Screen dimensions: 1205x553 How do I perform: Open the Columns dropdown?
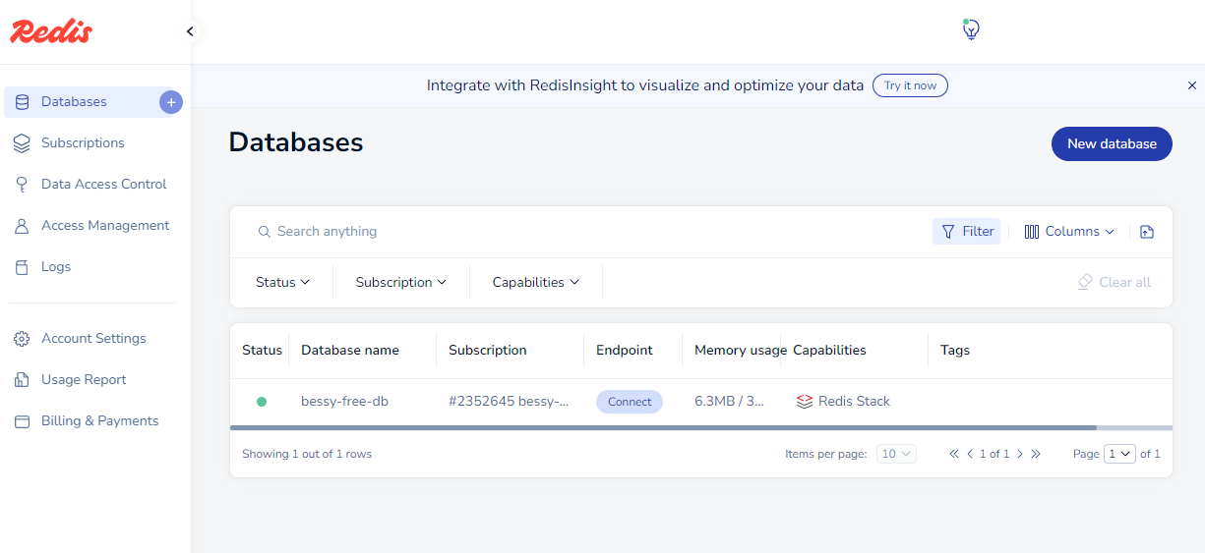click(x=1069, y=232)
